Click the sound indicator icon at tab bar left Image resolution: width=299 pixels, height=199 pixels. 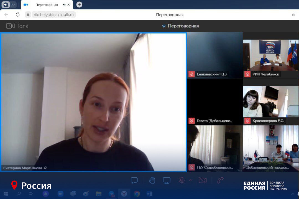point(6,5)
